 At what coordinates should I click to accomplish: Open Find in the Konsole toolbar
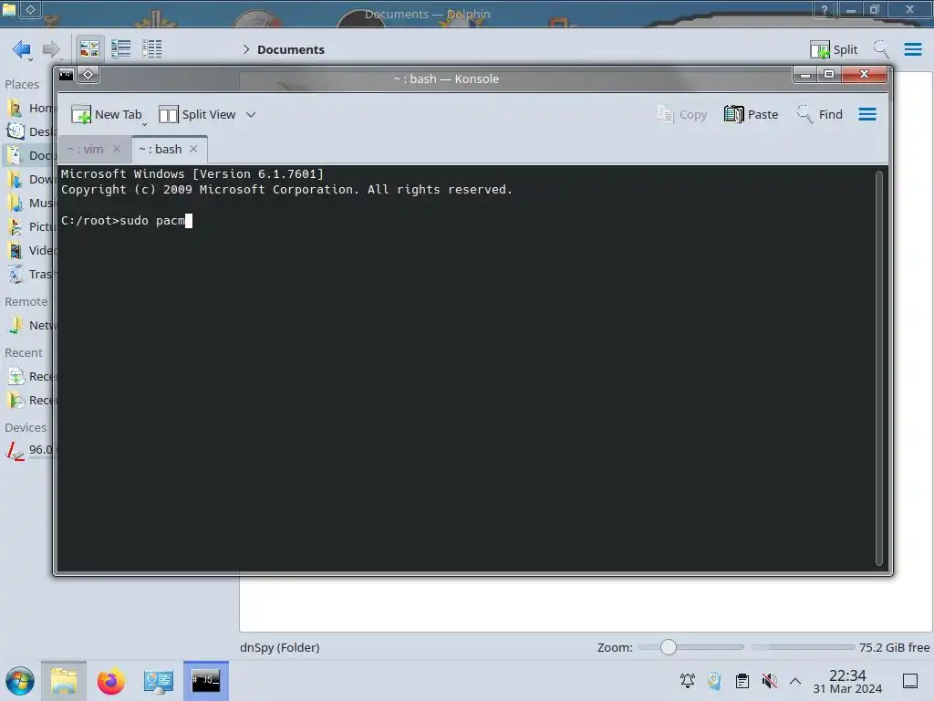(820, 114)
